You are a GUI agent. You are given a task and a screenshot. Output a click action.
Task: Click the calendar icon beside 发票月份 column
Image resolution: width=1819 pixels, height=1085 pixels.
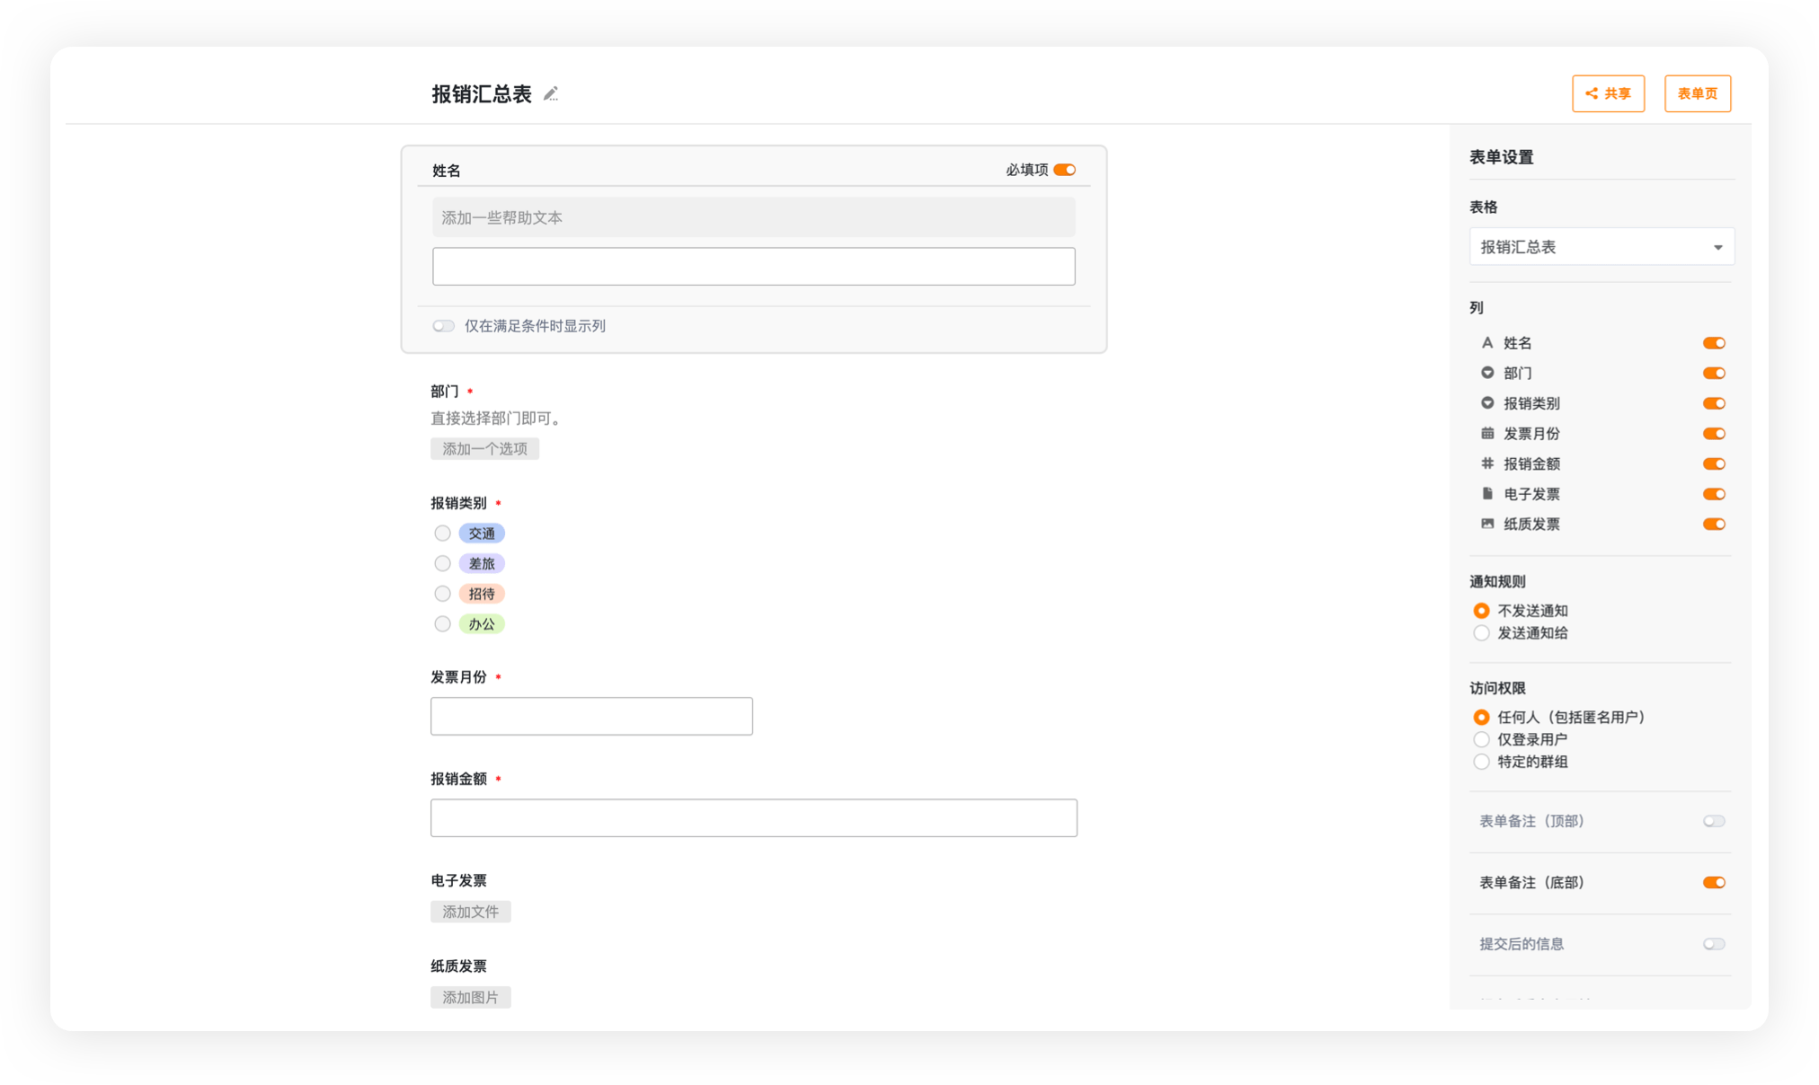[1487, 434]
